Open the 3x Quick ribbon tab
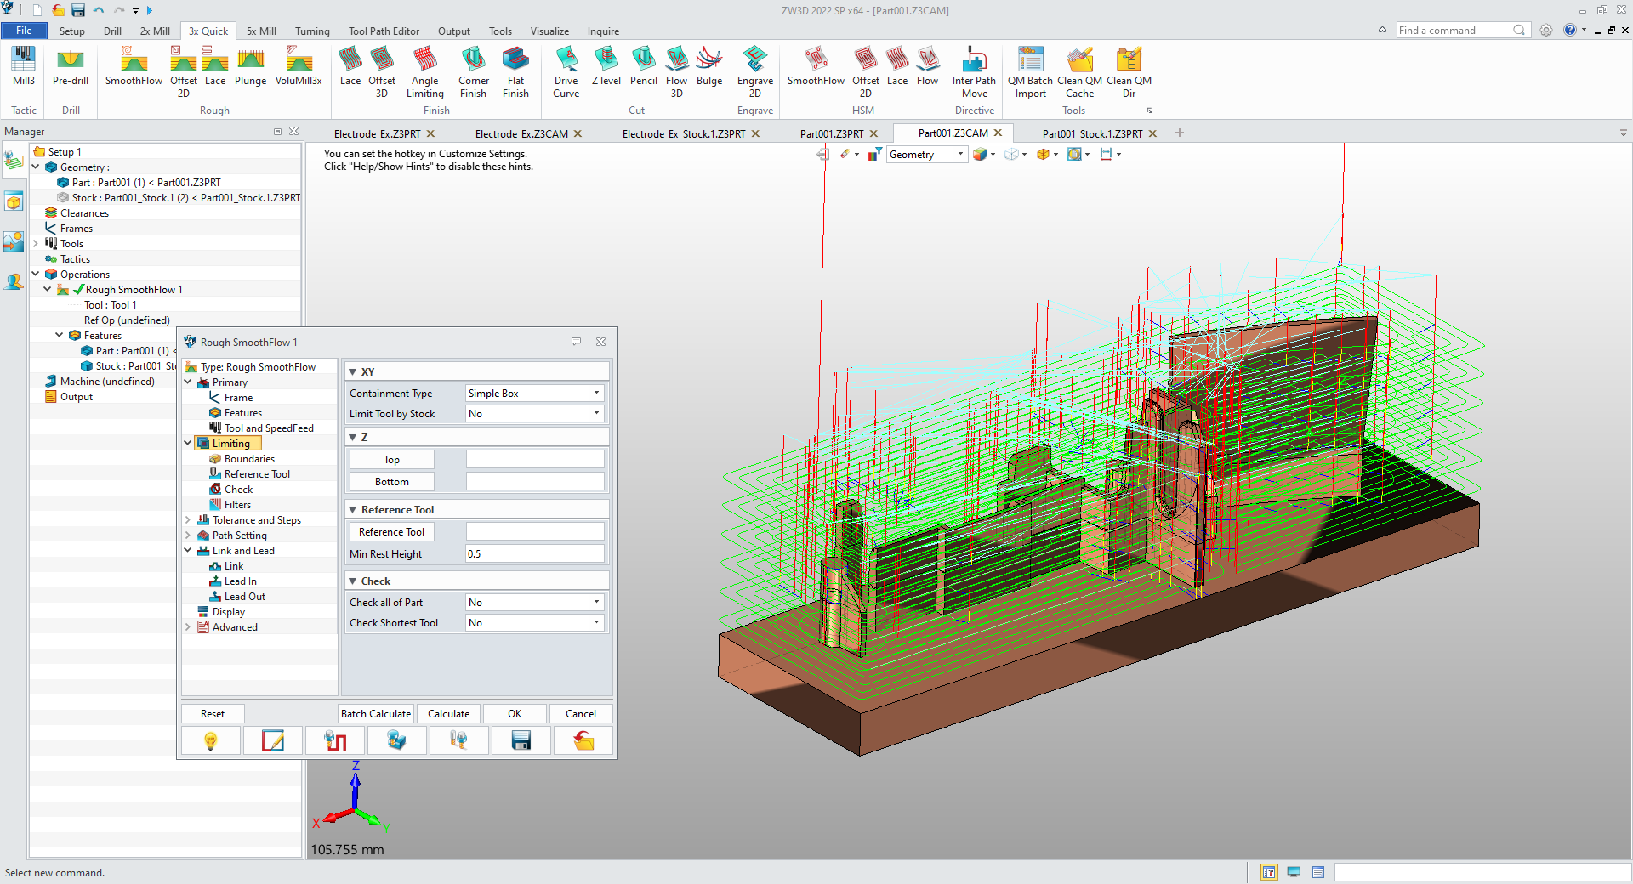The width and height of the screenshot is (1633, 884). click(x=208, y=31)
